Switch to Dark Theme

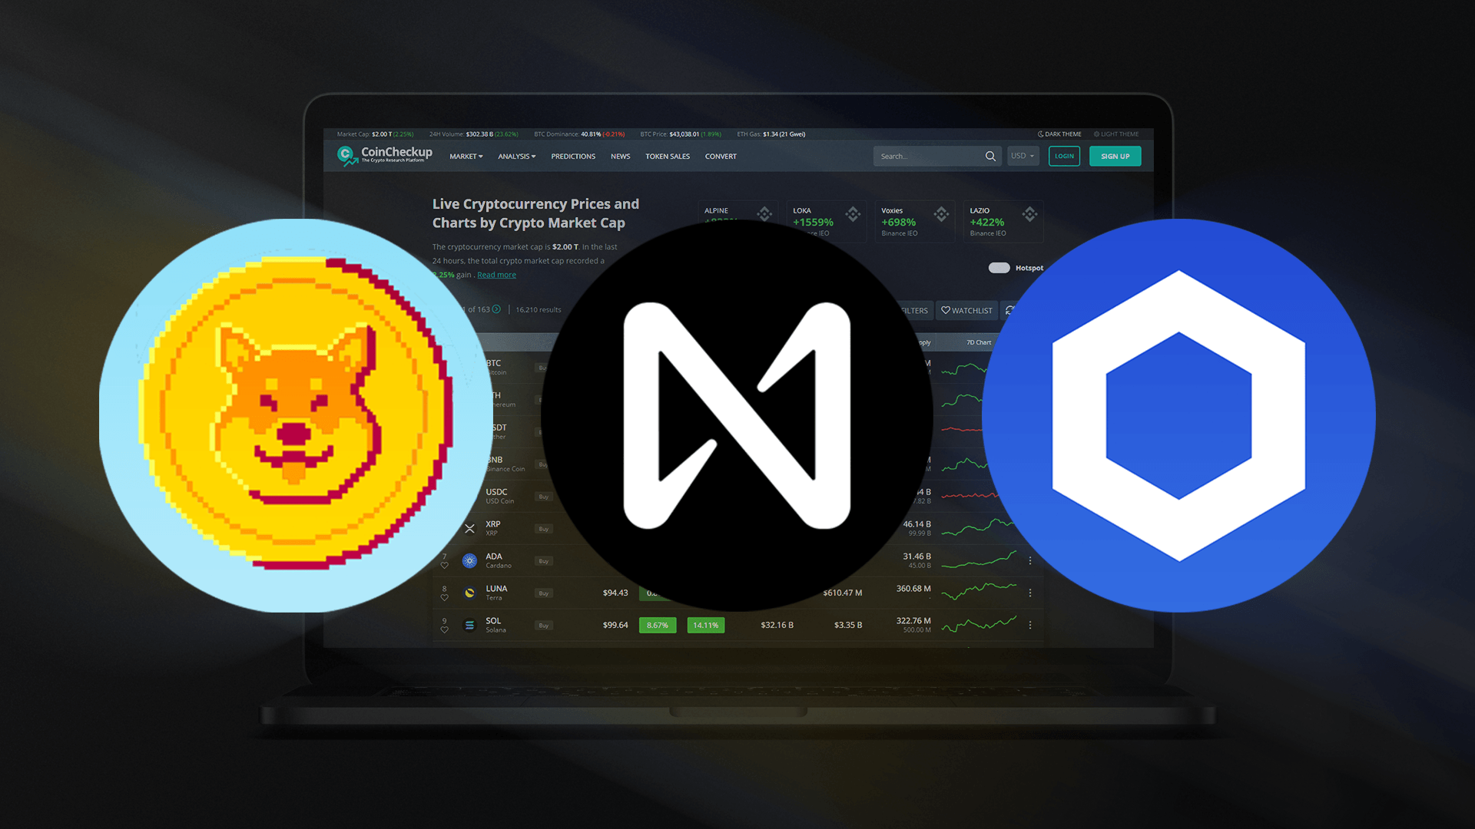tap(1059, 134)
